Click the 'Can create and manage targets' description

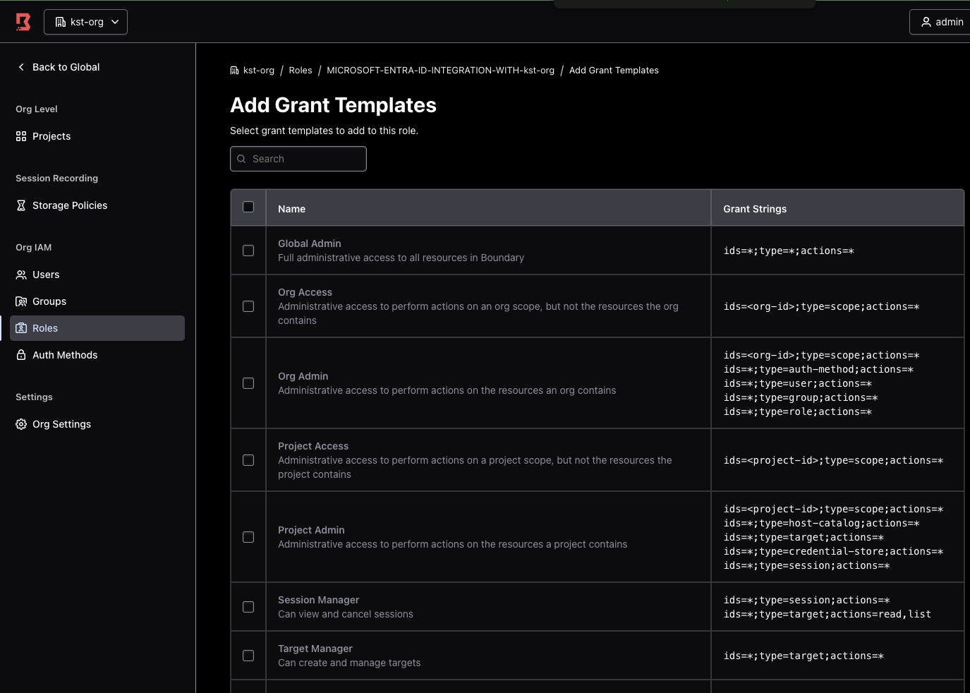349,663
